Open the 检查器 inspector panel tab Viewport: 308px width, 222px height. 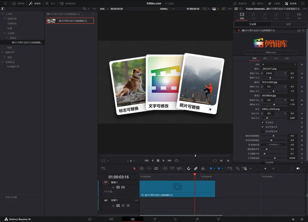pyautogui.click(x=291, y=3)
